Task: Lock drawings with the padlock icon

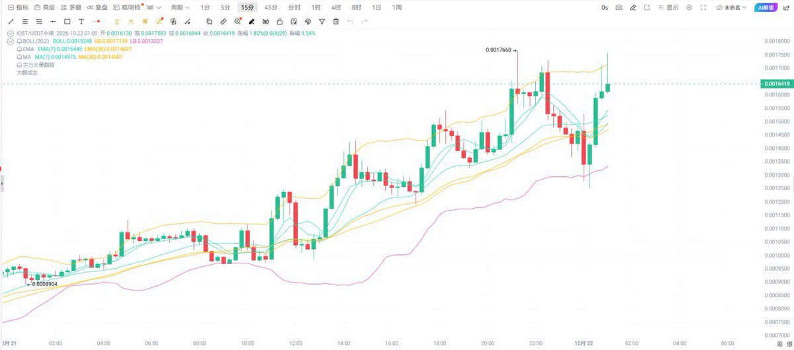Action: point(279,22)
